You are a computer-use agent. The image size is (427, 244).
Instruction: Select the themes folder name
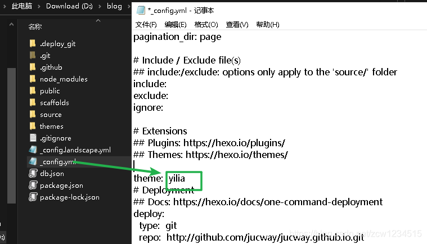51,126
